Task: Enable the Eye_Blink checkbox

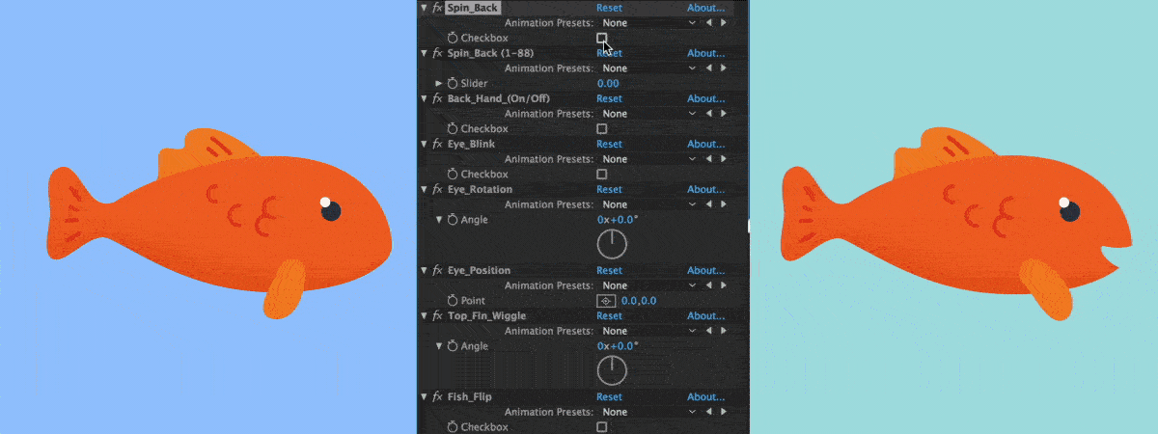Action: coord(602,174)
